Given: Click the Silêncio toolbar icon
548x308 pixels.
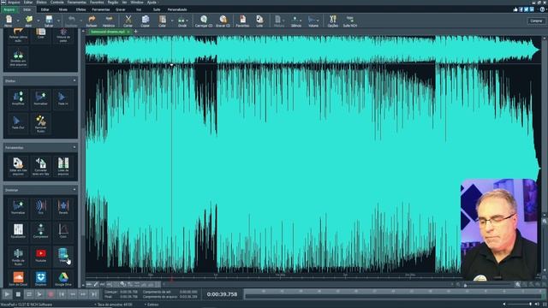Looking at the screenshot, I should pos(295,20).
